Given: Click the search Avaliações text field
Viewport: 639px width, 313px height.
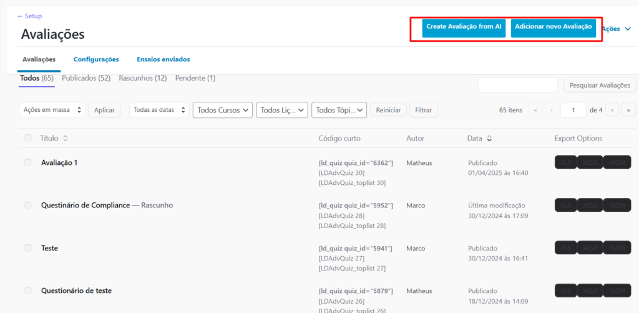Looking at the screenshot, I should click(517, 85).
